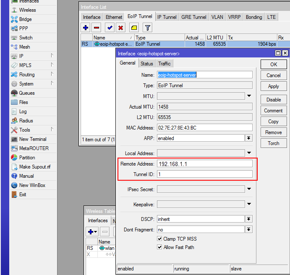Open the DSCP dropdown
This screenshot has height=275, width=290.
tap(249, 219)
